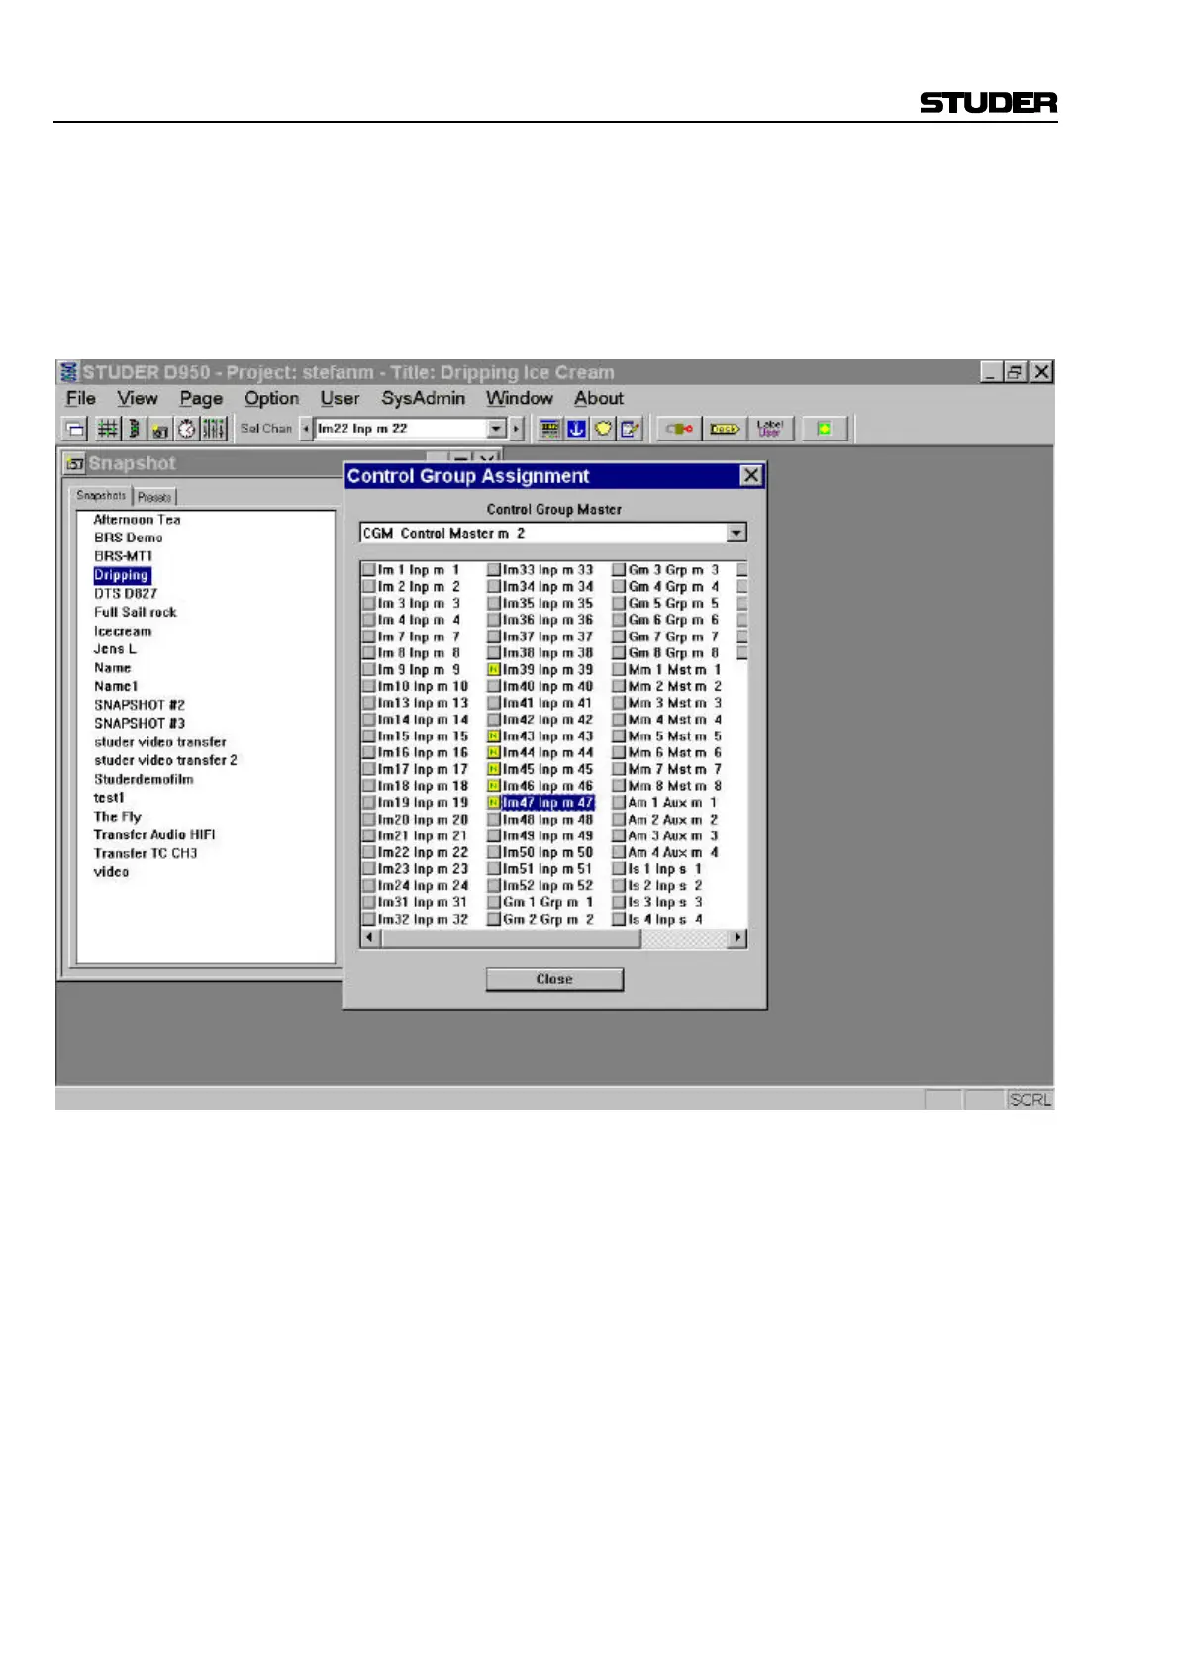
Task: Open the File menu
Action: coord(81,398)
